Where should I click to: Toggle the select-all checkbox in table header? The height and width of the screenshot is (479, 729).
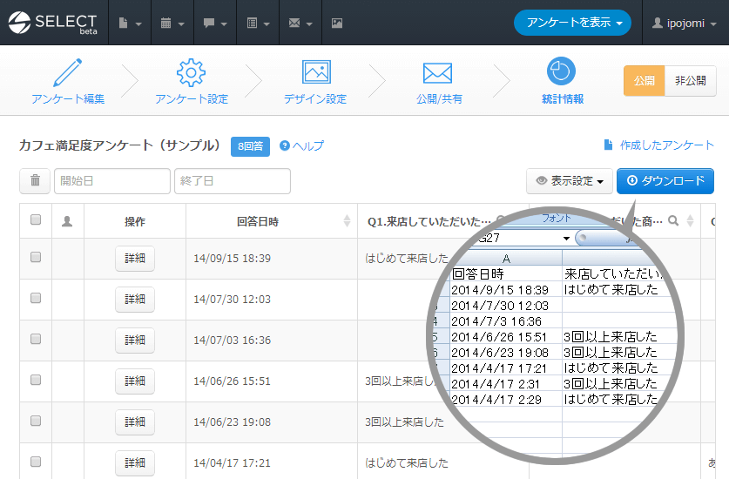(x=36, y=220)
